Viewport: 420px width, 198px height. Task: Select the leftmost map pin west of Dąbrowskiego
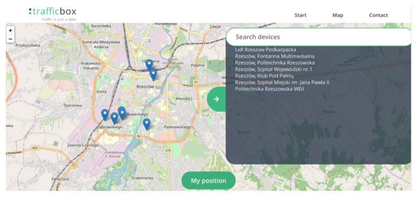tap(105, 115)
